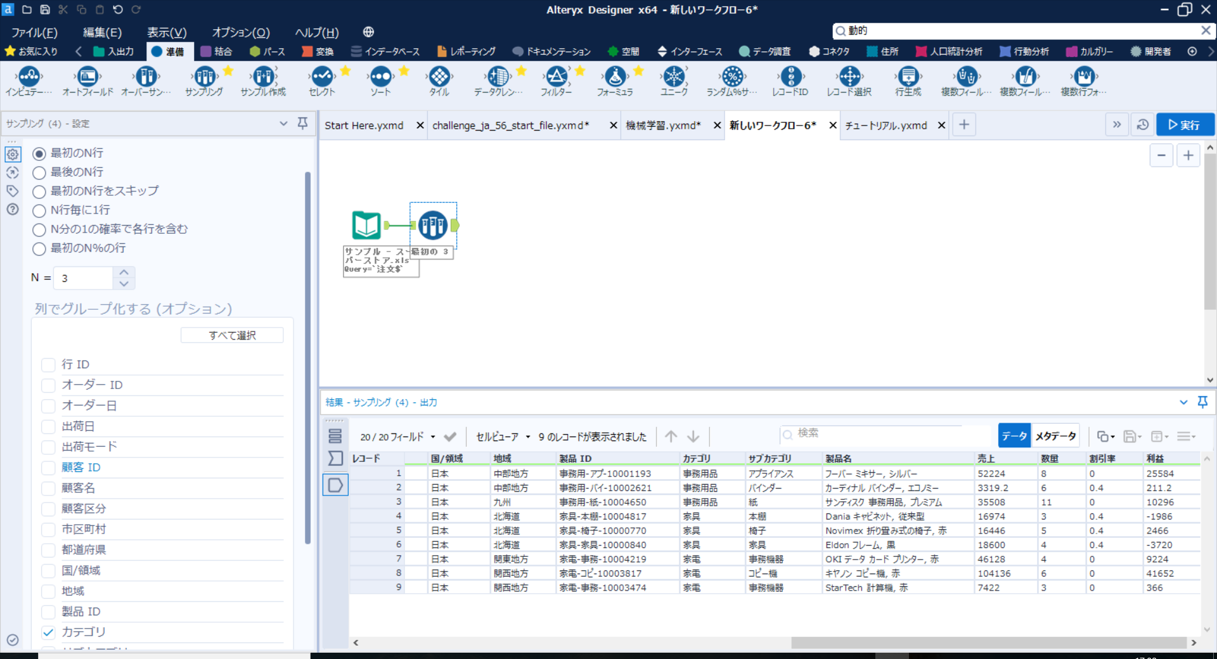Show previous record with up arrow
This screenshot has height=659, width=1217.
coord(671,436)
